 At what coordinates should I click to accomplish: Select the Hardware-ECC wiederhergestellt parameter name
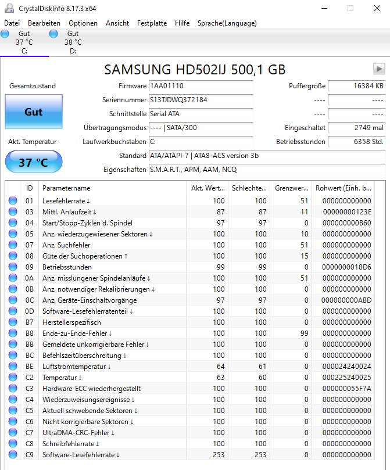[91, 389]
